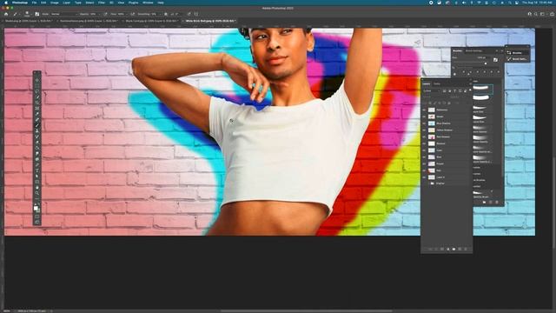Create new layer from Layers panel footer

point(460,250)
